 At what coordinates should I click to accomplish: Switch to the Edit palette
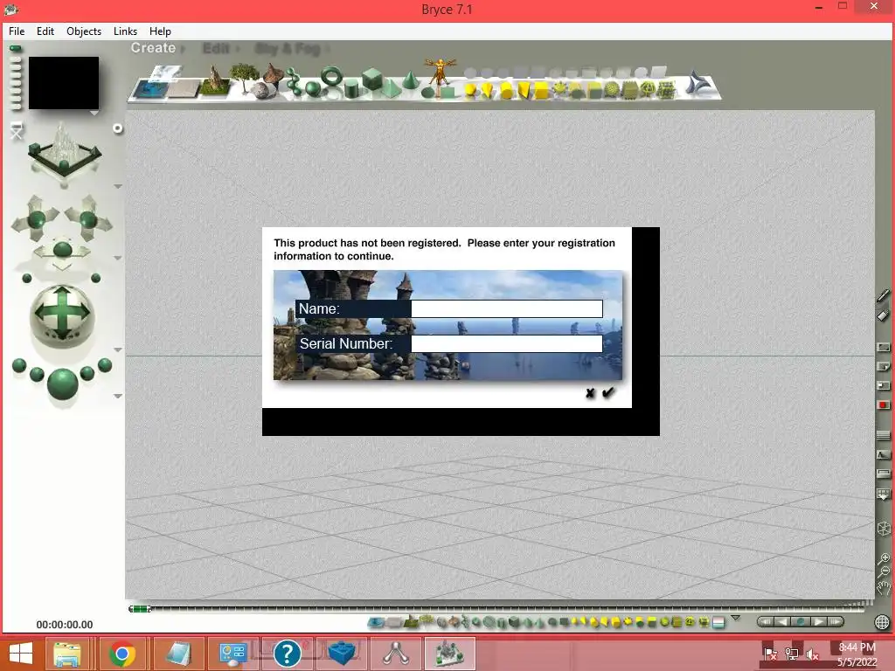[x=216, y=49]
